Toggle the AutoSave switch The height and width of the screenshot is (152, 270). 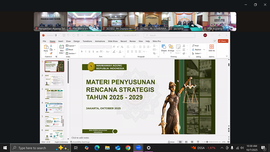point(57,35)
